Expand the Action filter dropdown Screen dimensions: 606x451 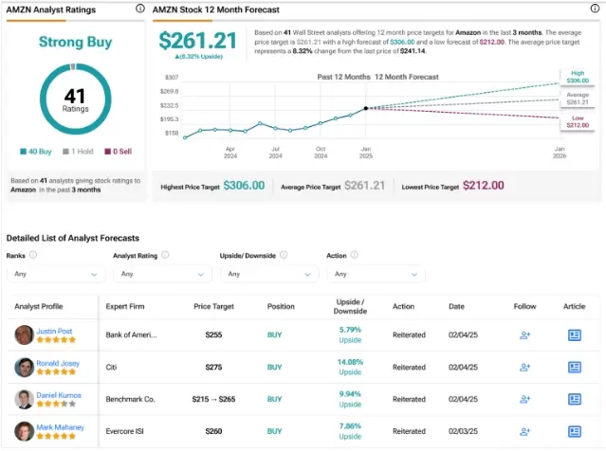(376, 274)
